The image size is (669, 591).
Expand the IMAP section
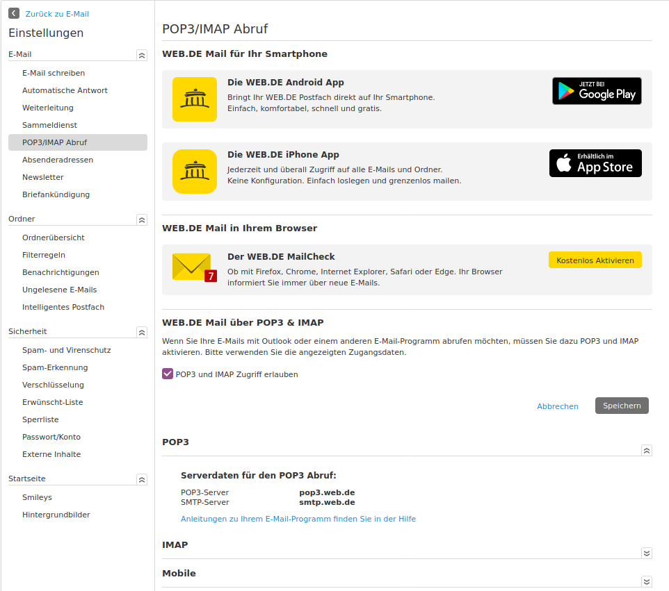(647, 553)
